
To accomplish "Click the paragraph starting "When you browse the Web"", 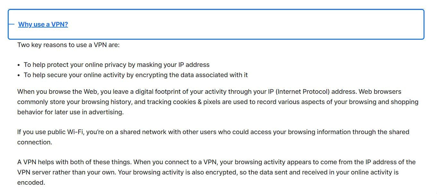I will (218, 102).
